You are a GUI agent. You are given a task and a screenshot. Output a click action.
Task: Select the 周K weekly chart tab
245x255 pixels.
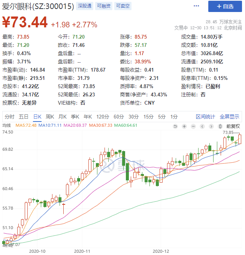click(50, 116)
